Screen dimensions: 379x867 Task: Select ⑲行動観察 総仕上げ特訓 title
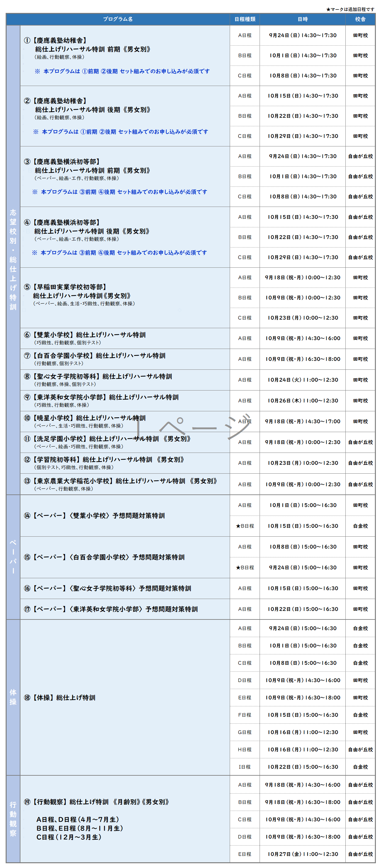pos(96,802)
